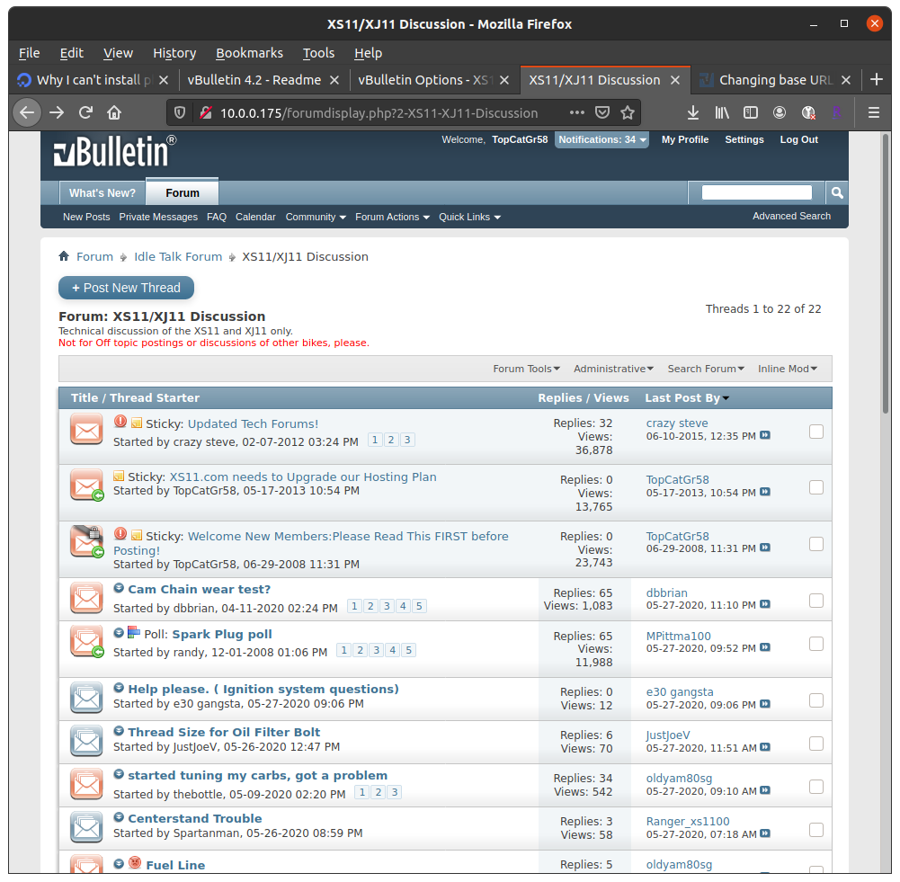Expand the Forum Tools dropdown

tap(526, 369)
